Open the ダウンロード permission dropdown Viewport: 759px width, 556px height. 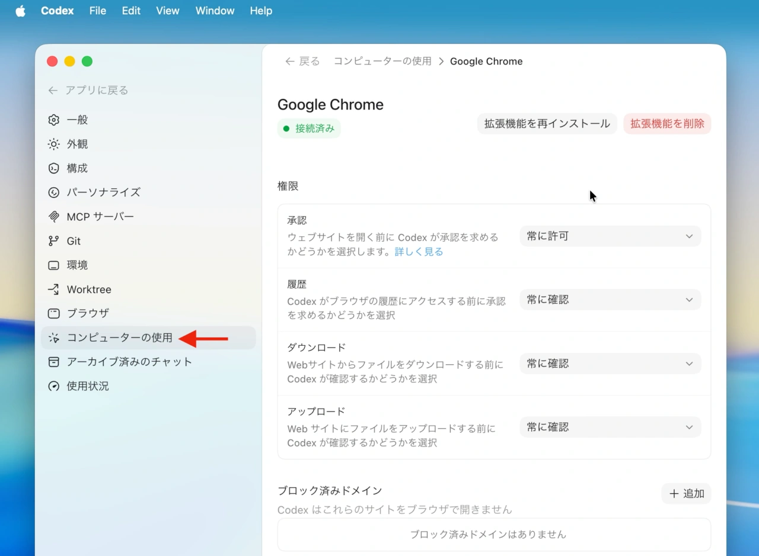pyautogui.click(x=610, y=364)
